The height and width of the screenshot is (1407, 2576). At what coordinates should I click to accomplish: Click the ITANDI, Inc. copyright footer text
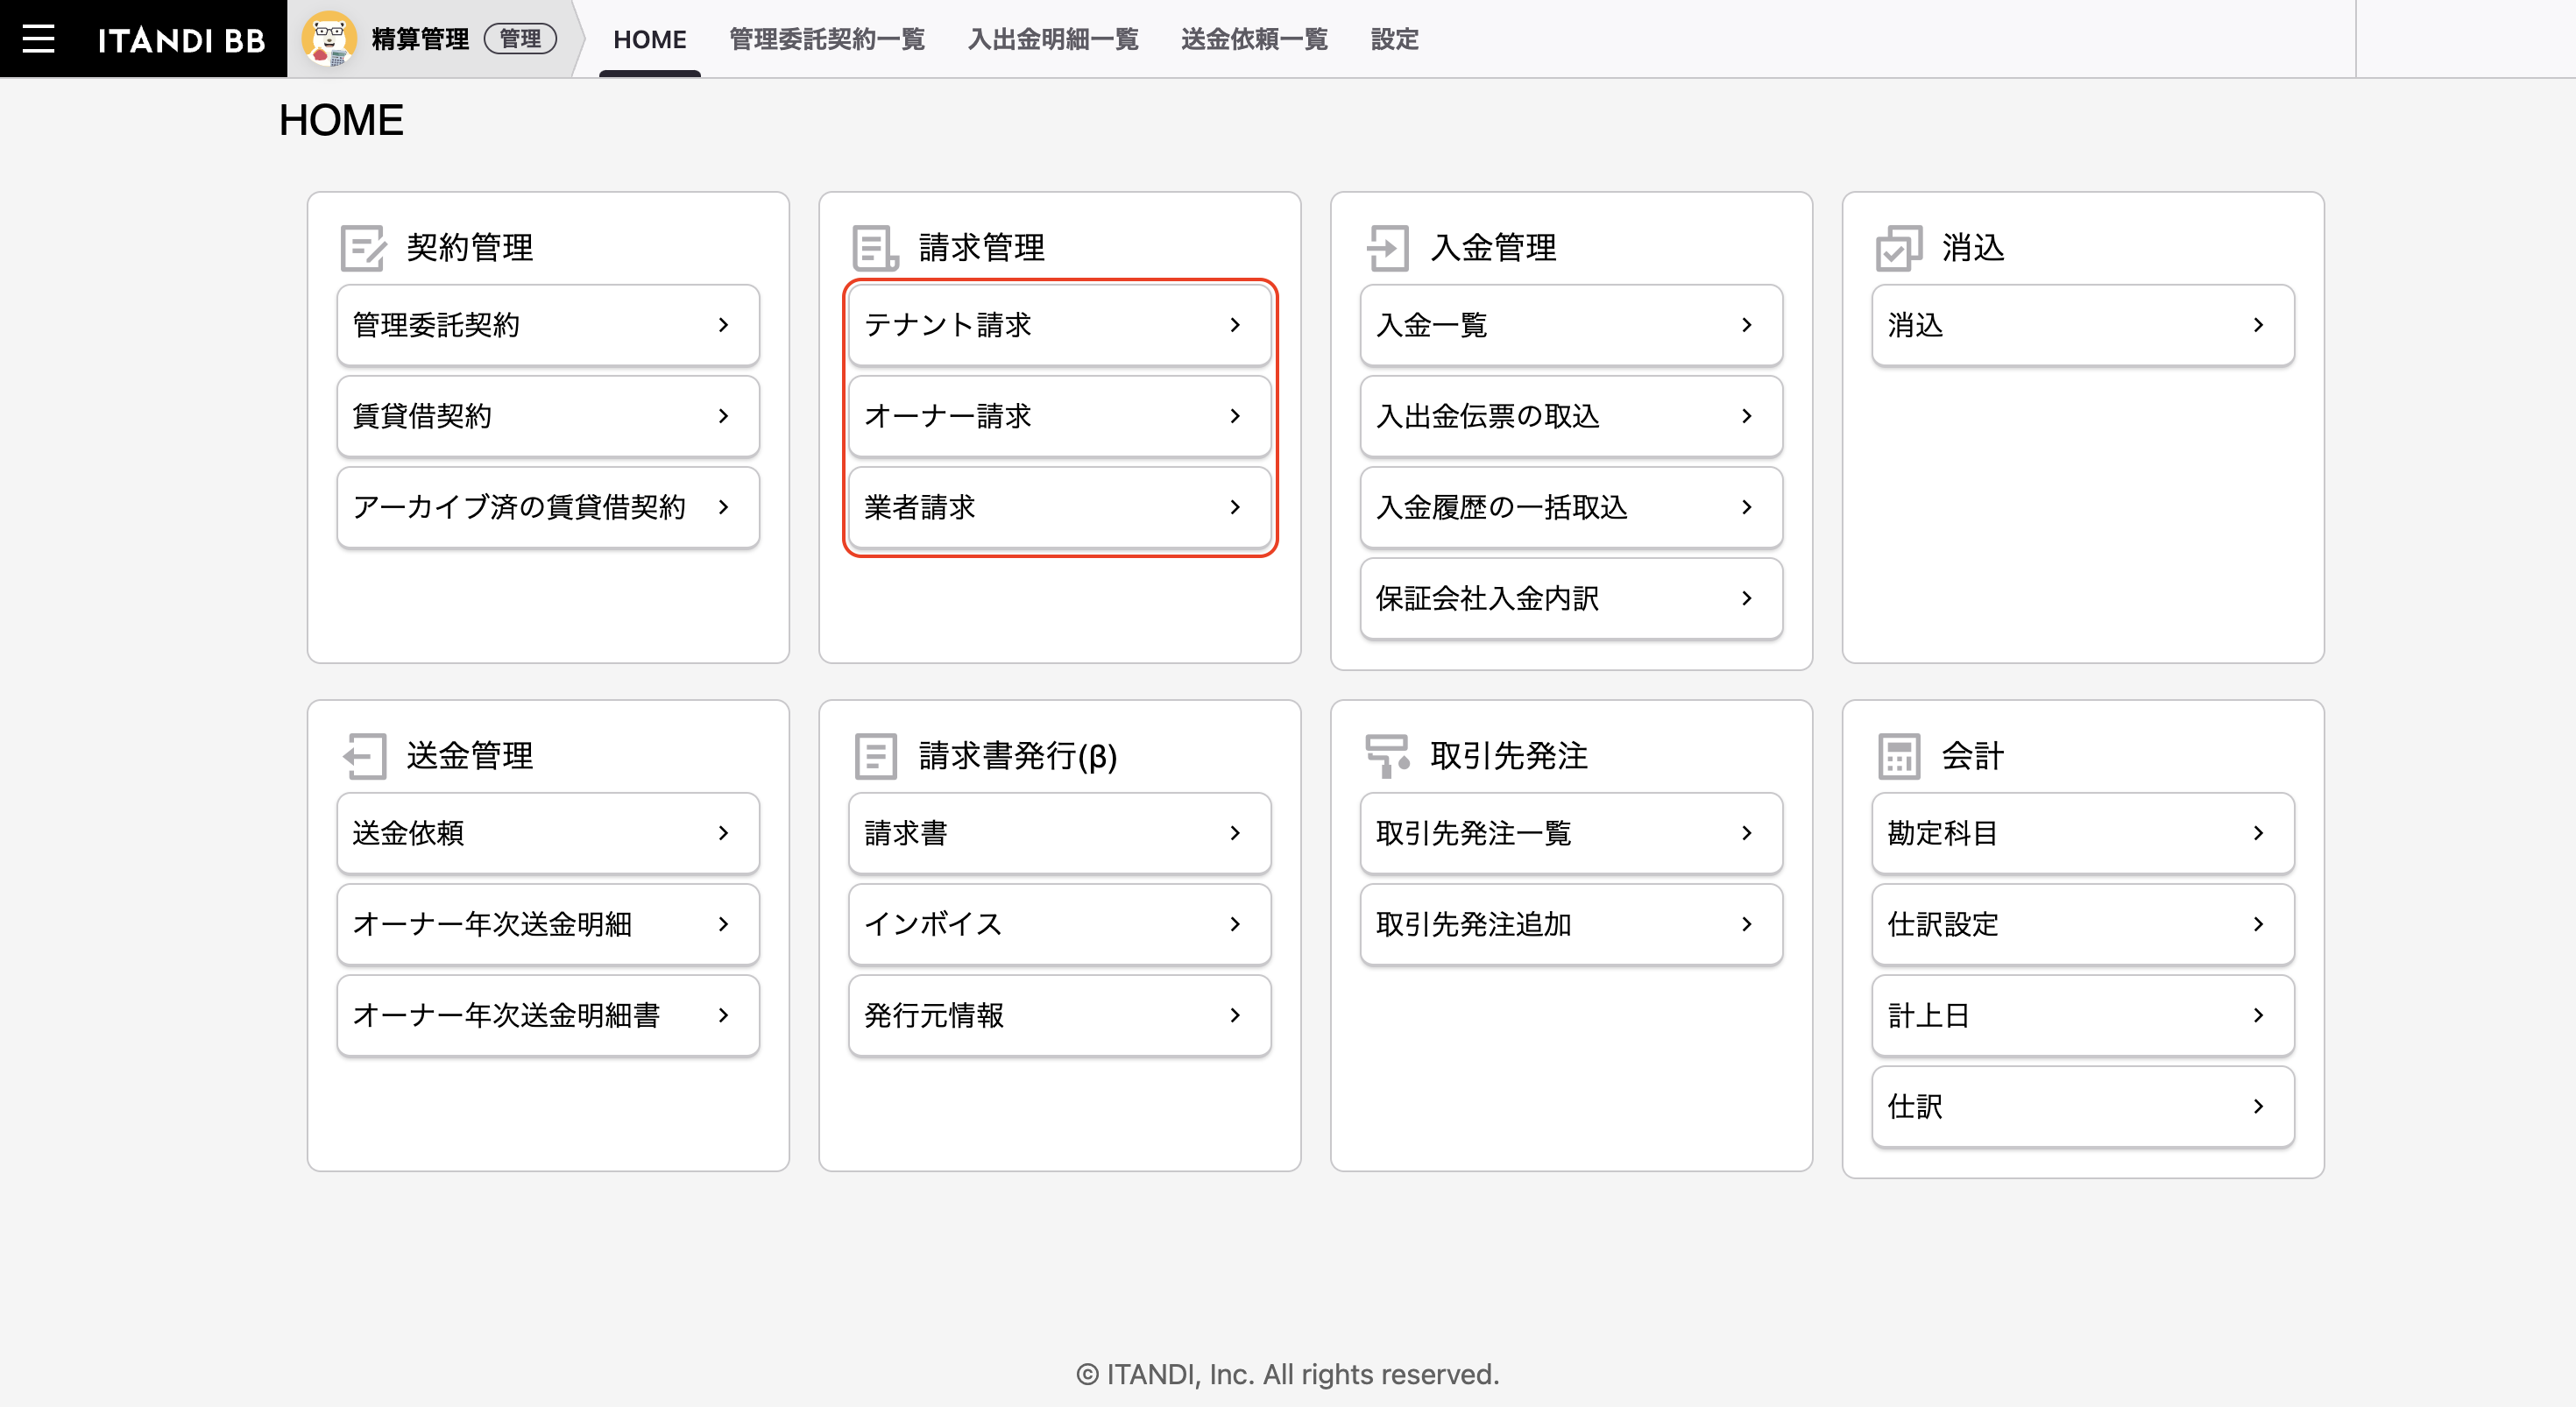[x=1287, y=1374]
